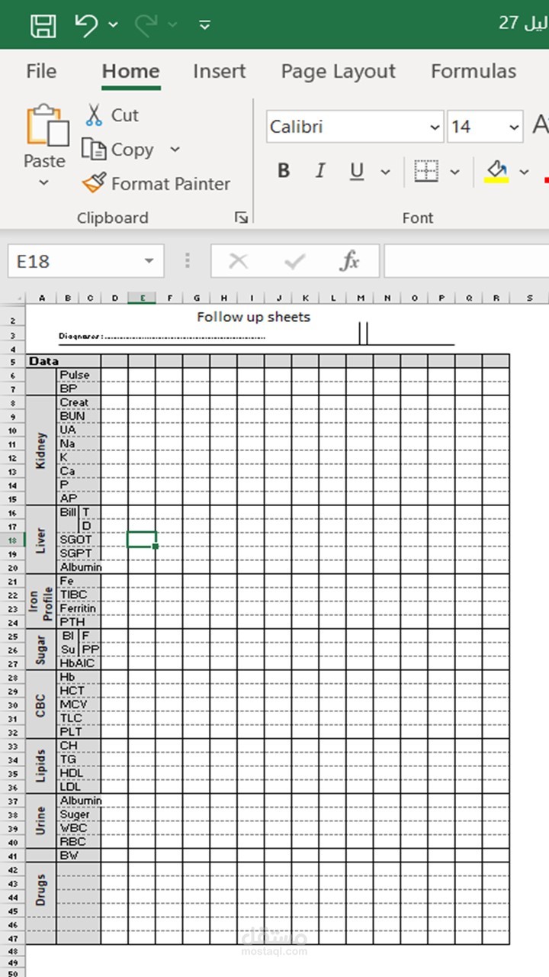Open the borders dropdown arrow
549x977 pixels.
click(x=455, y=172)
